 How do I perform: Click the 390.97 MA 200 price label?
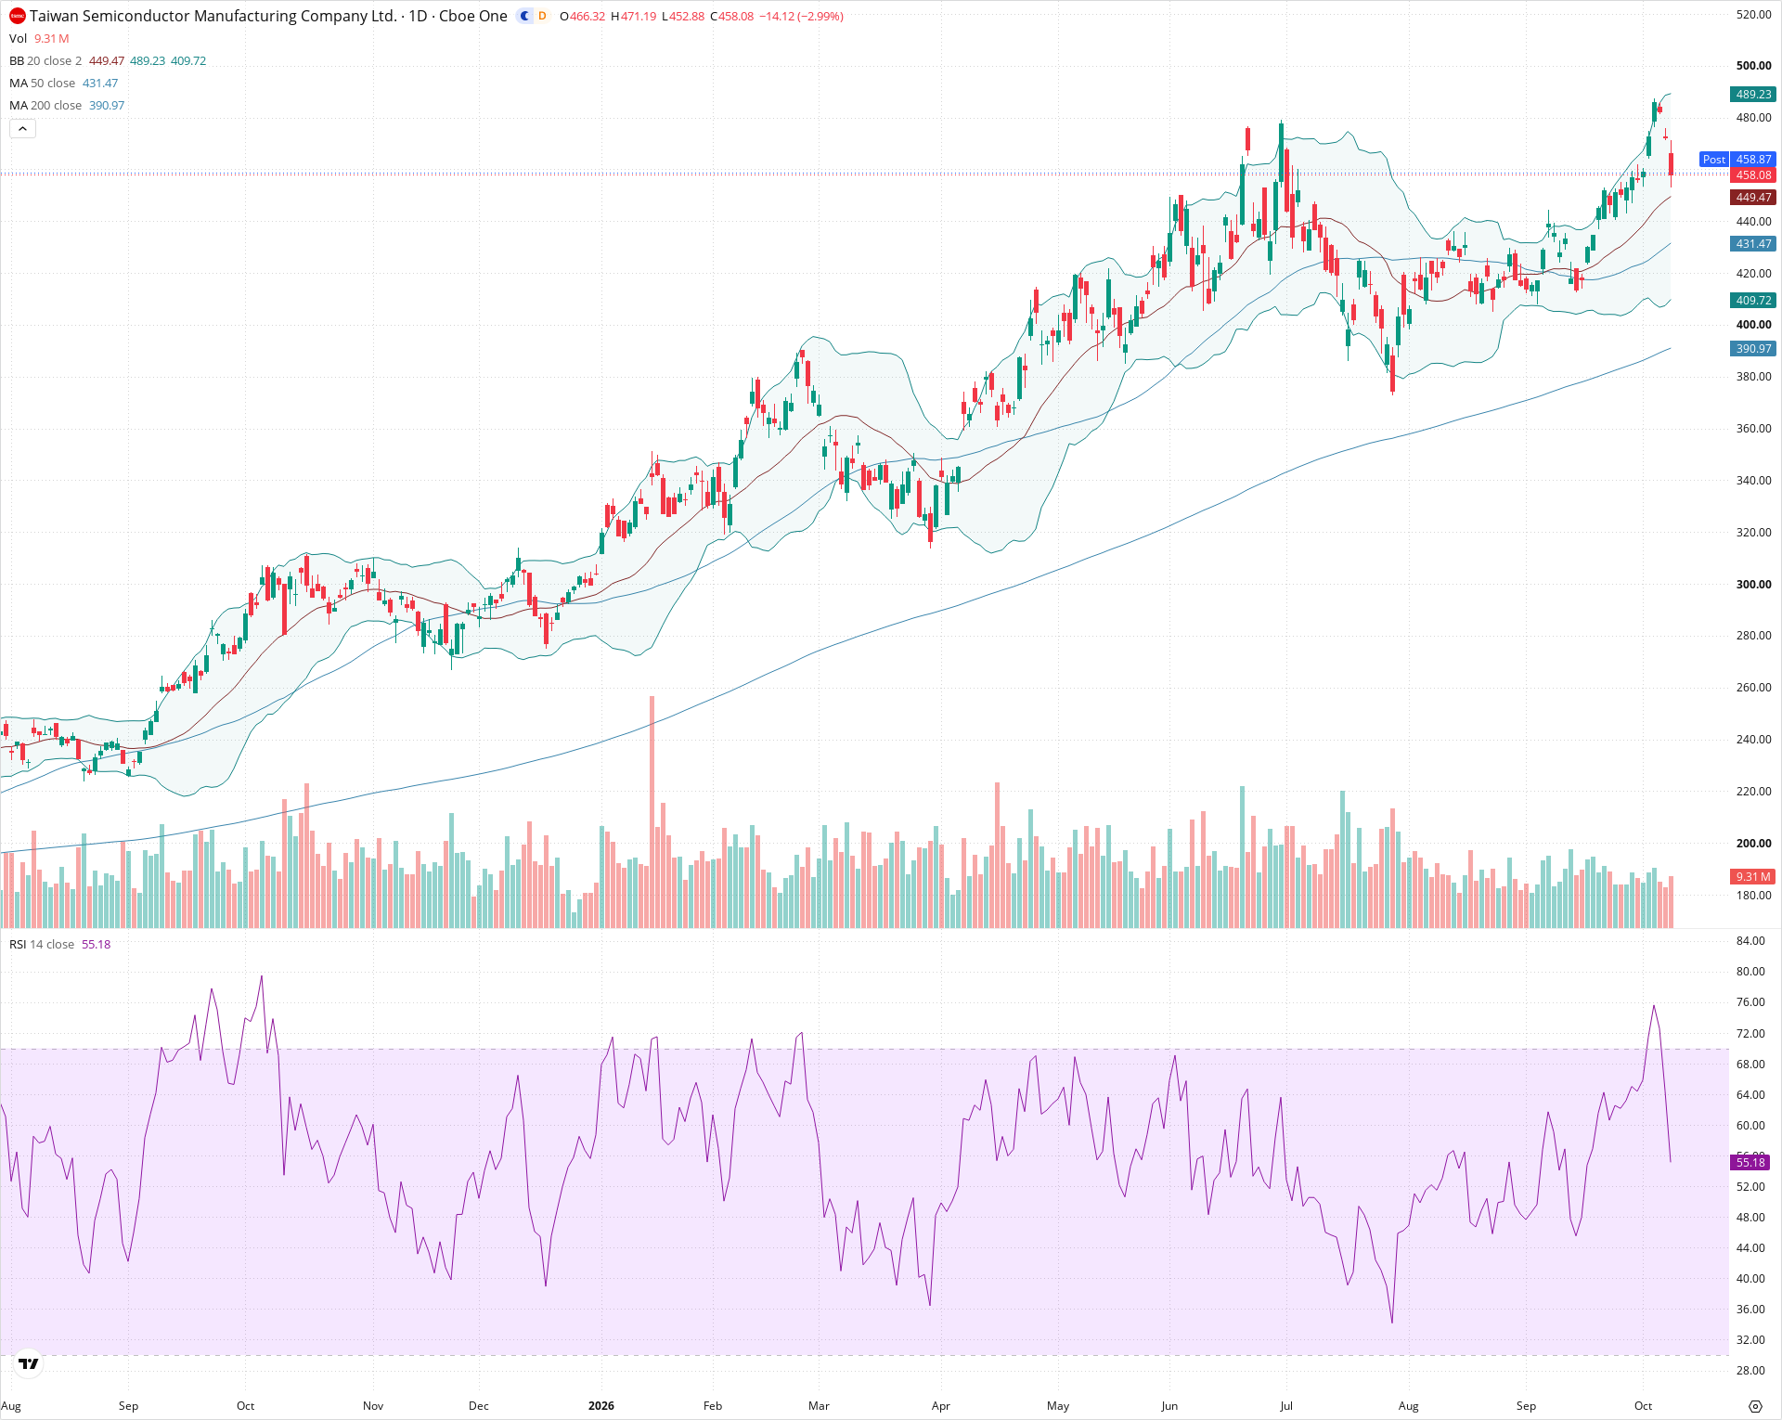1753,348
